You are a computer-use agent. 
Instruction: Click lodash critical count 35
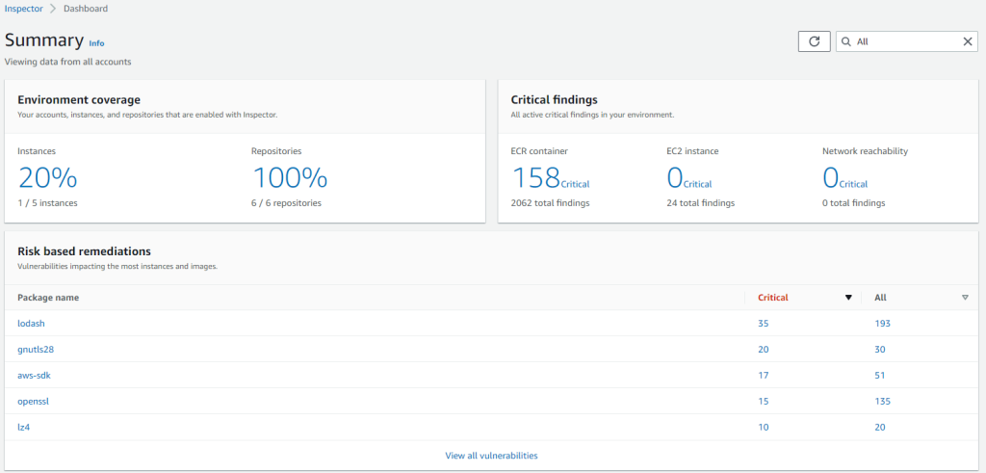click(x=764, y=324)
